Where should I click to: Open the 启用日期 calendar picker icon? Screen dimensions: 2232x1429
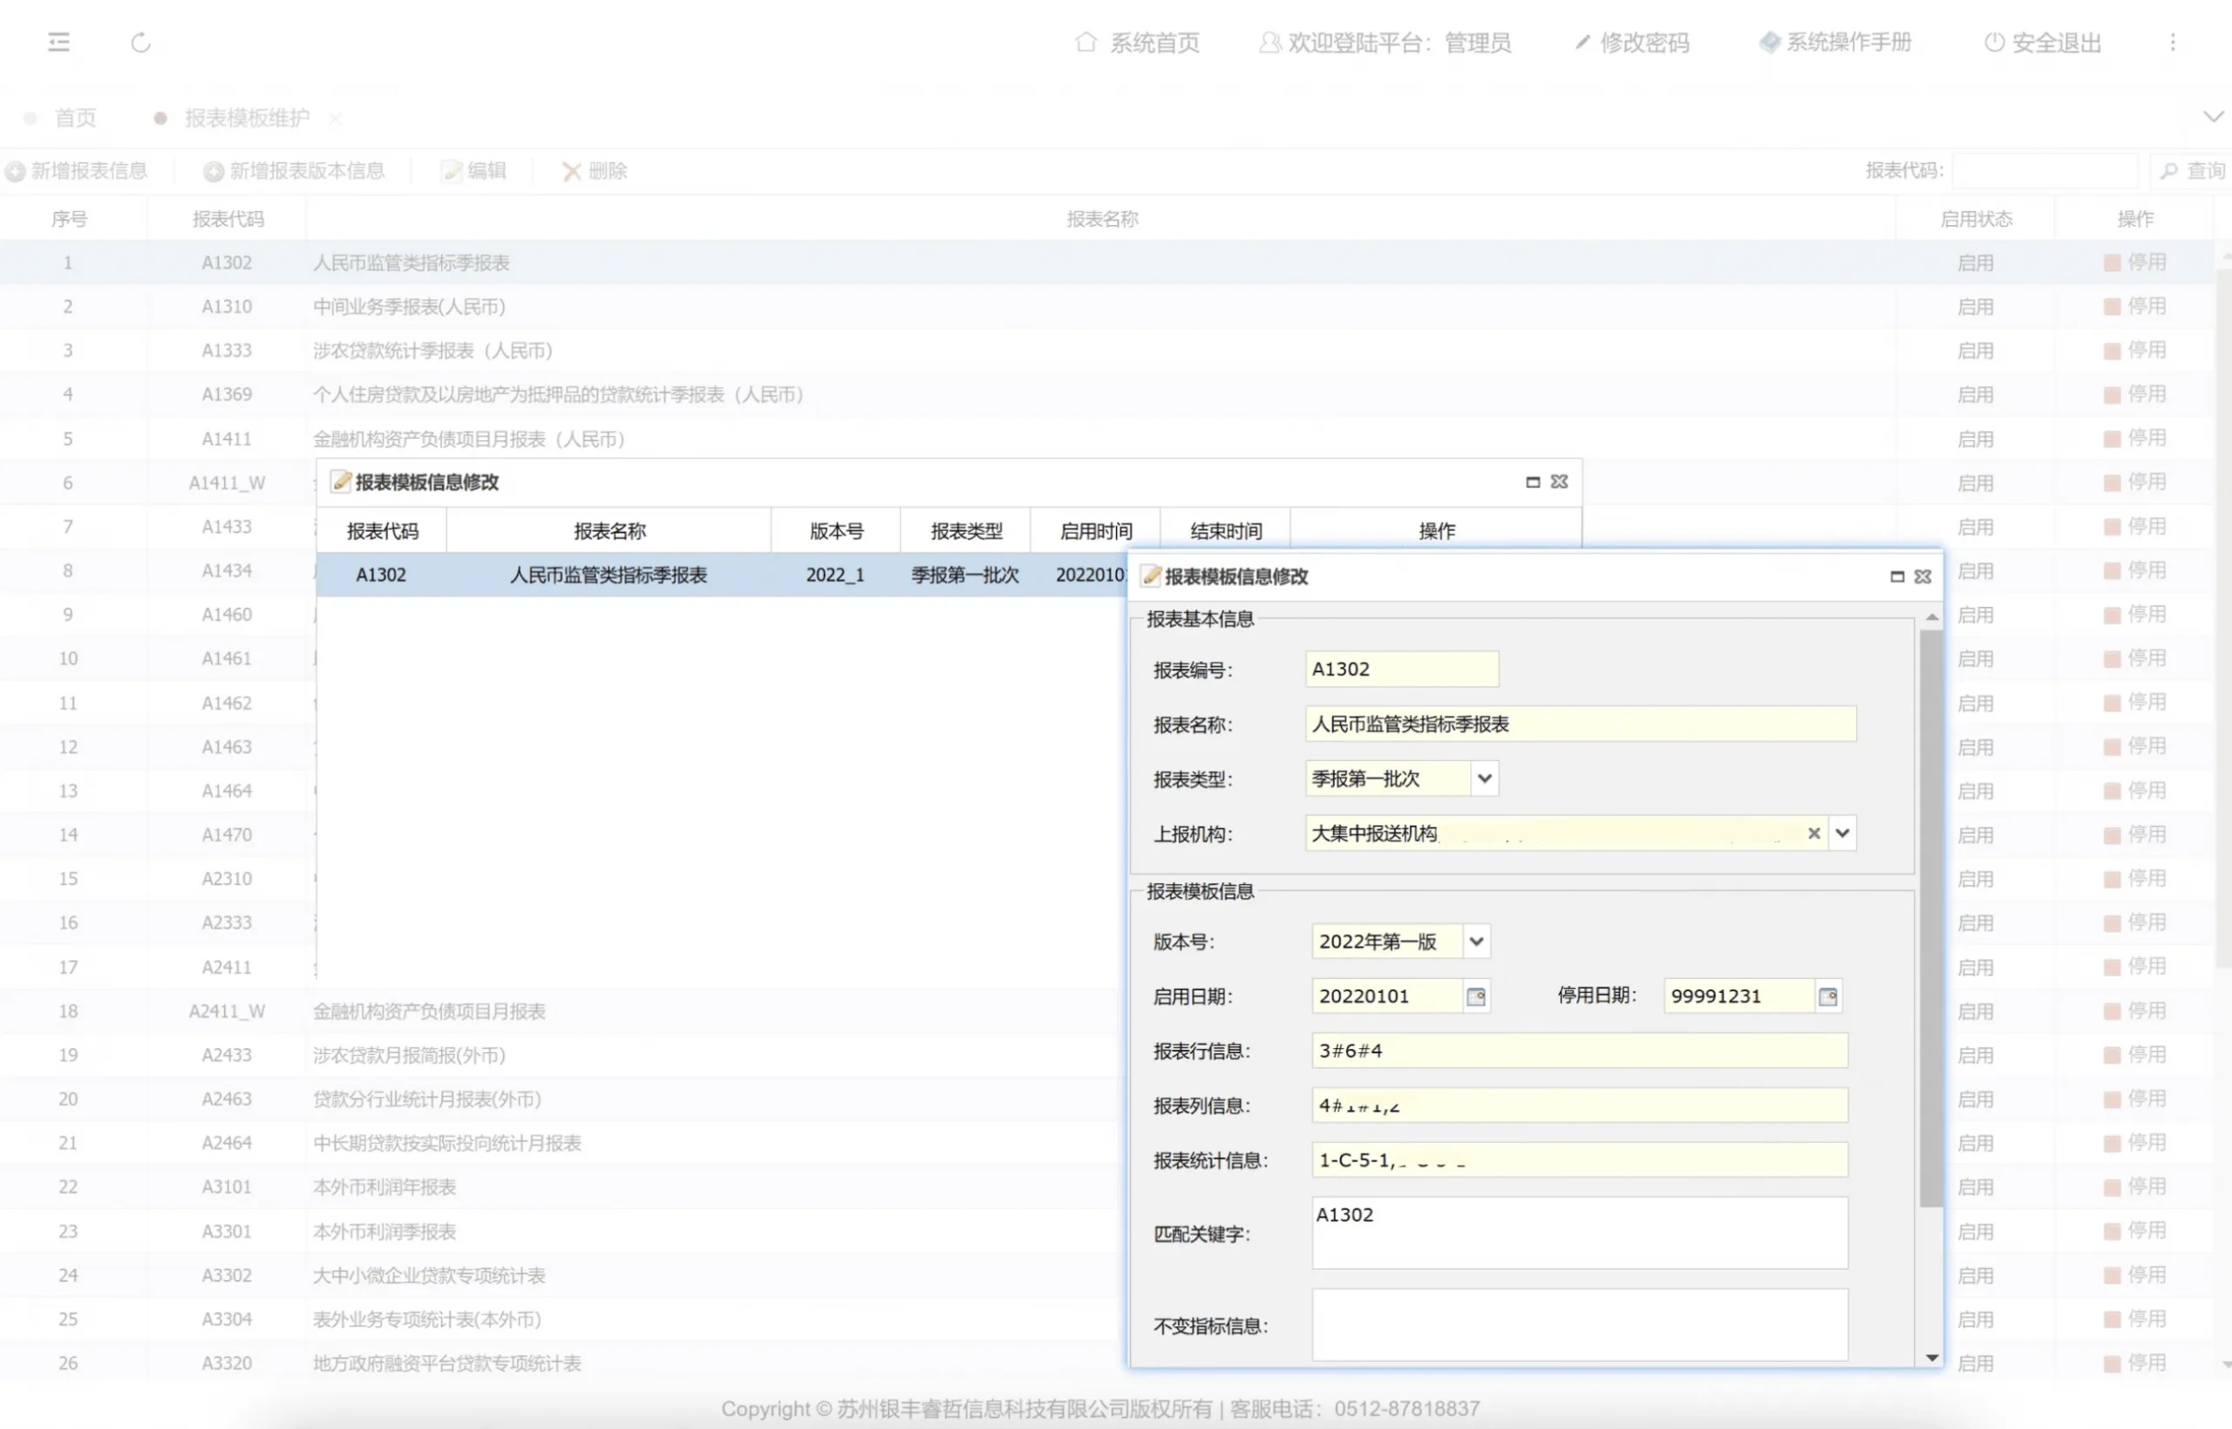point(1475,997)
